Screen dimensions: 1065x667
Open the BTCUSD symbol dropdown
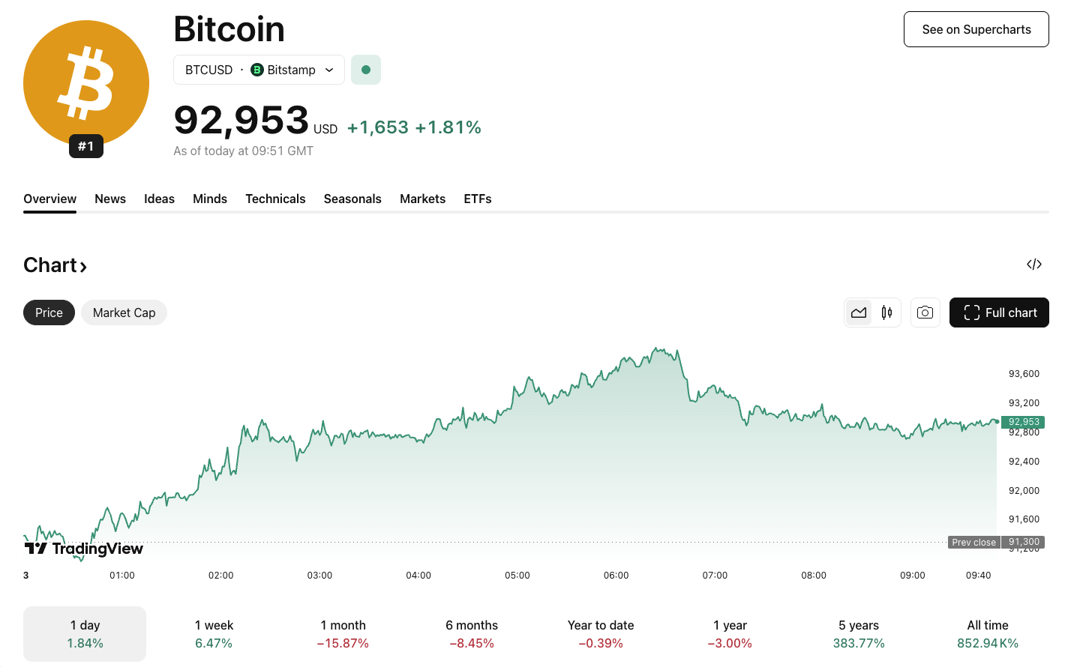tap(328, 70)
